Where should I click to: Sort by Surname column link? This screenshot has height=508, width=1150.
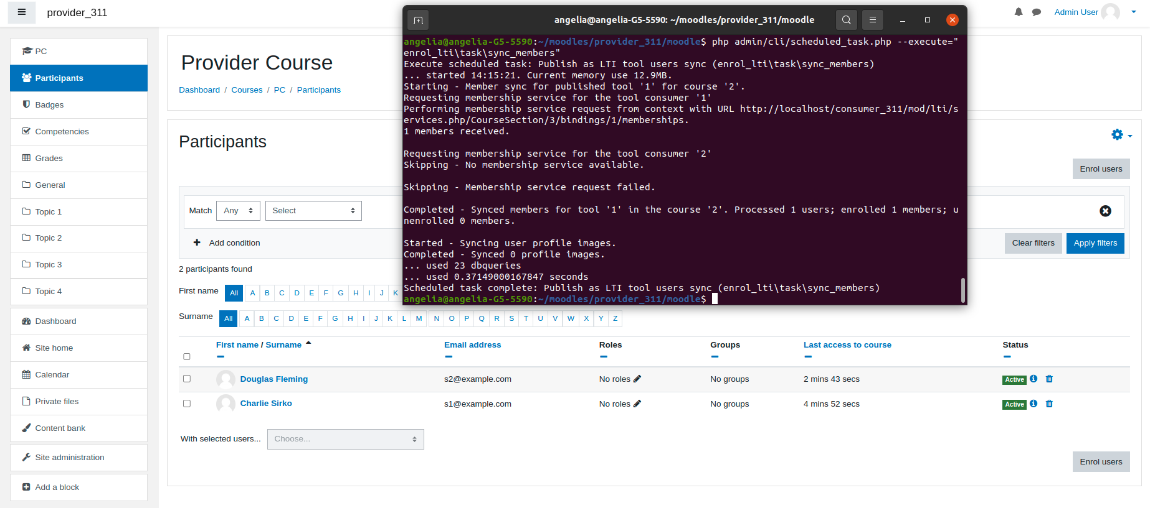pos(283,344)
